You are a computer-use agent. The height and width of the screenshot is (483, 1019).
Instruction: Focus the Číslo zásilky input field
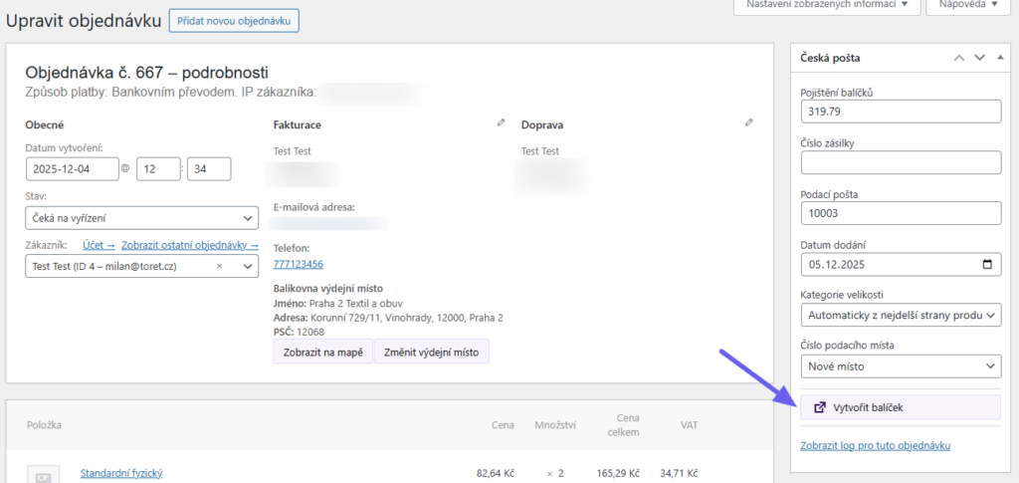pos(900,162)
